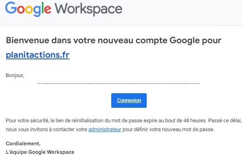The width and height of the screenshot is (243, 157).
Task: Select the Bienvenue heading line
Action: pyautogui.click(x=114, y=40)
